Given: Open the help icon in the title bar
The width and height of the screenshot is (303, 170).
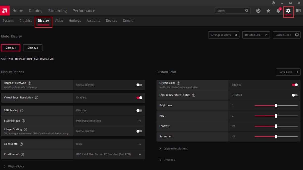Looking at the screenshot, I should (x=273, y=3).
